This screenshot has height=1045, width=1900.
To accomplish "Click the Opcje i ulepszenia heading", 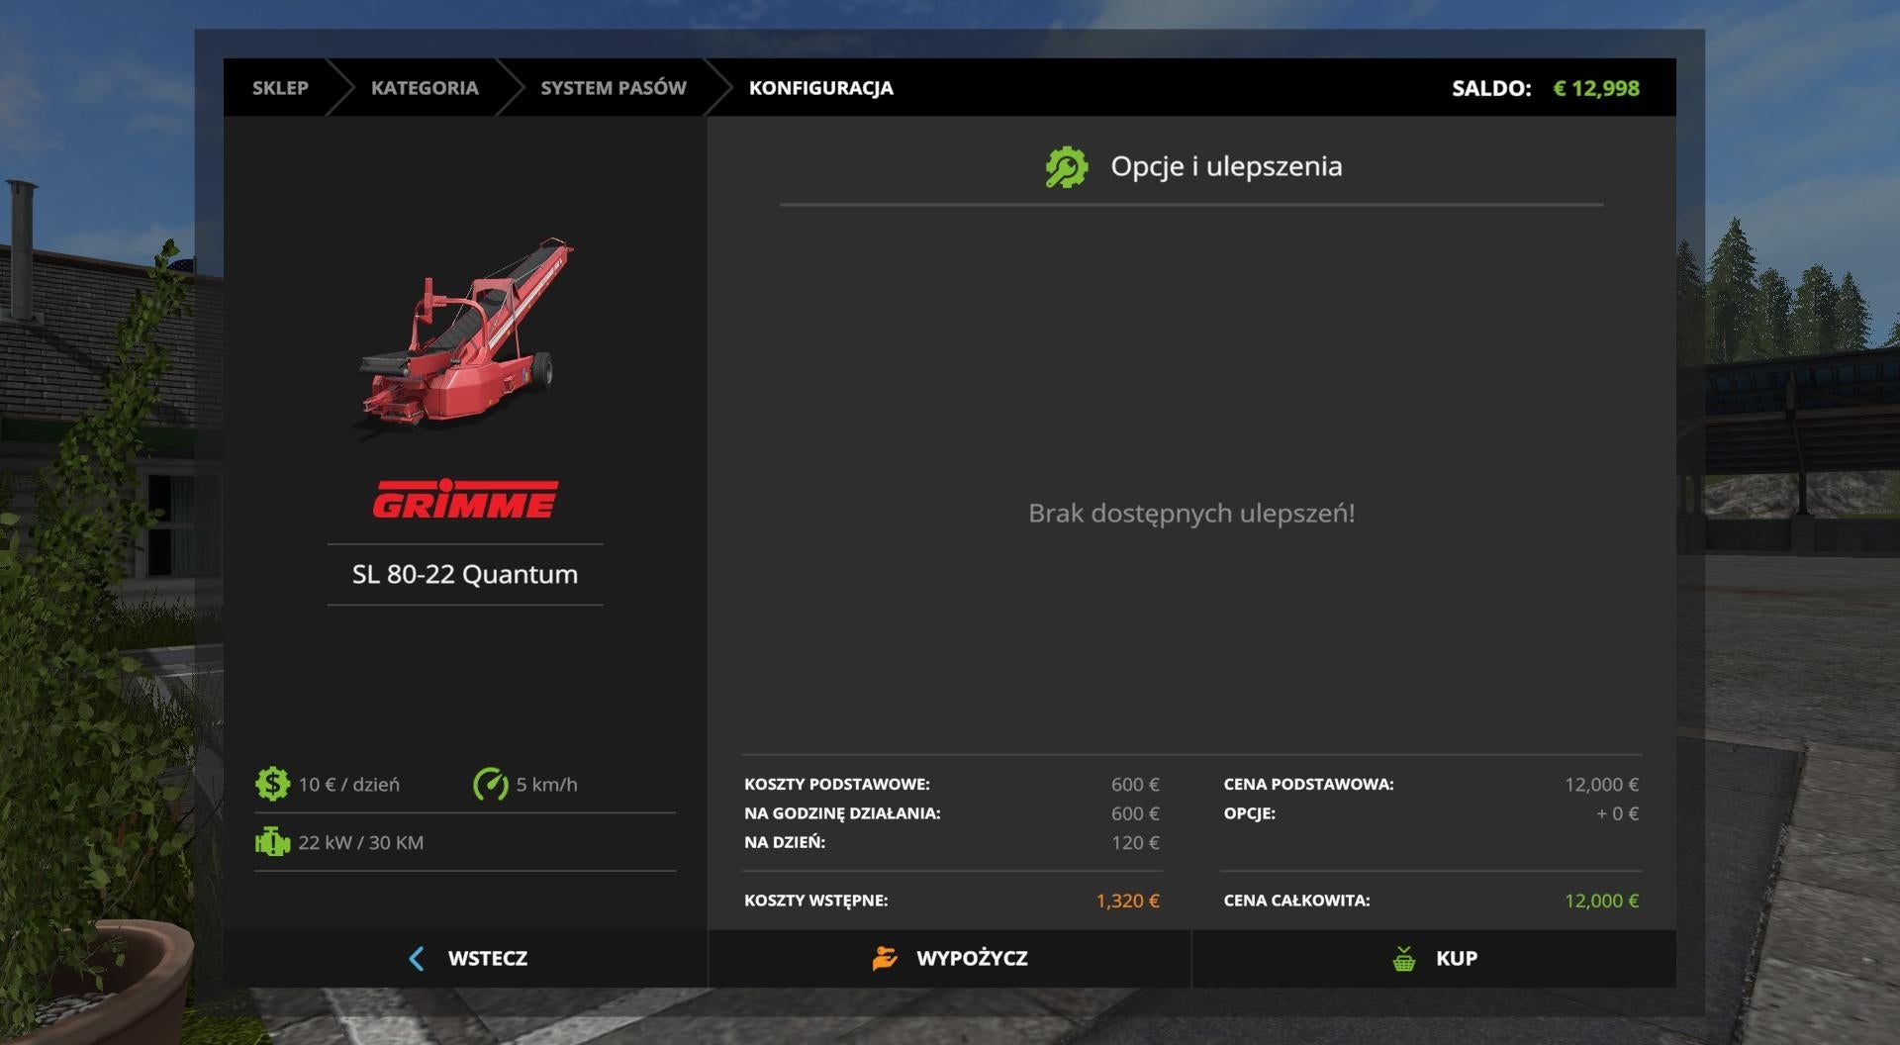I will 1226,166.
